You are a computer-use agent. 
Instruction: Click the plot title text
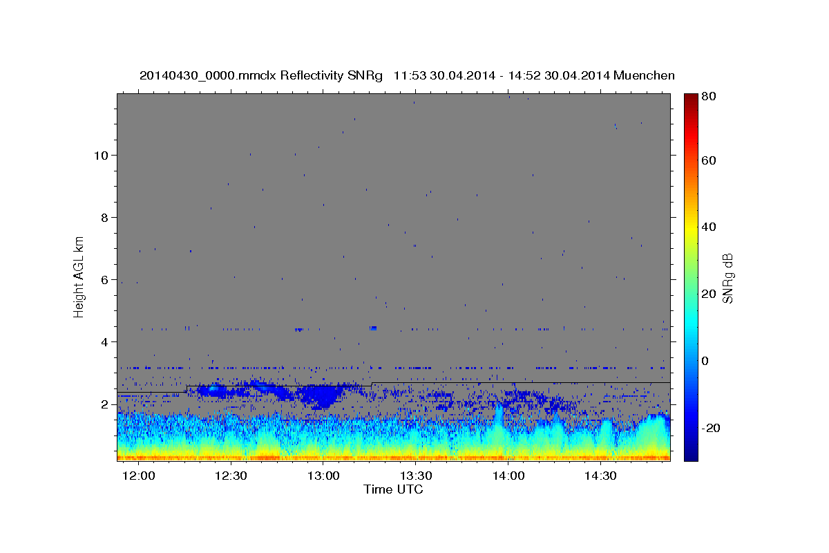[x=407, y=75]
